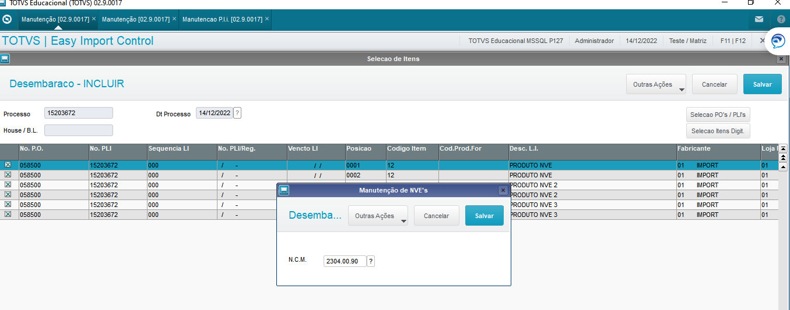Click Cancelar in the NVE's dialog
Screen dimensions: 790x310
point(436,216)
